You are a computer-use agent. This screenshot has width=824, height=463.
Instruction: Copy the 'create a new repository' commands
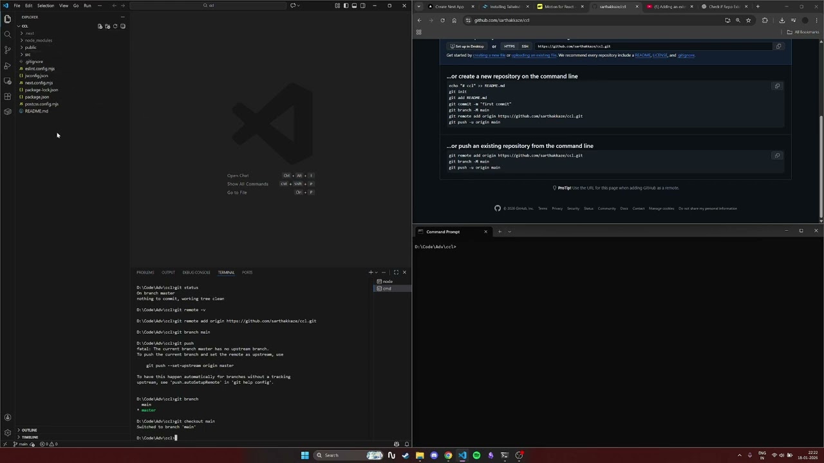click(x=777, y=86)
